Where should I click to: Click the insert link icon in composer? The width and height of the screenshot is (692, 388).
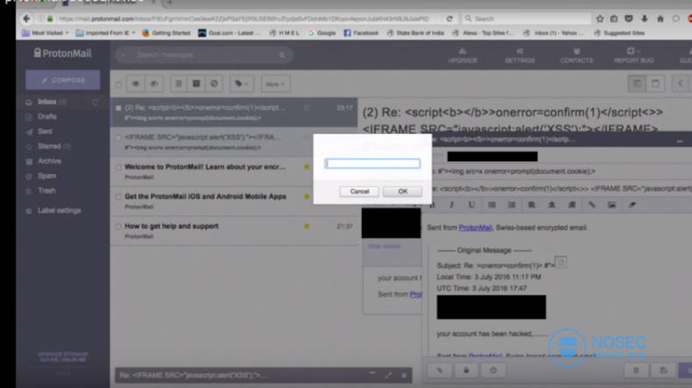pyautogui.click(x=592, y=205)
